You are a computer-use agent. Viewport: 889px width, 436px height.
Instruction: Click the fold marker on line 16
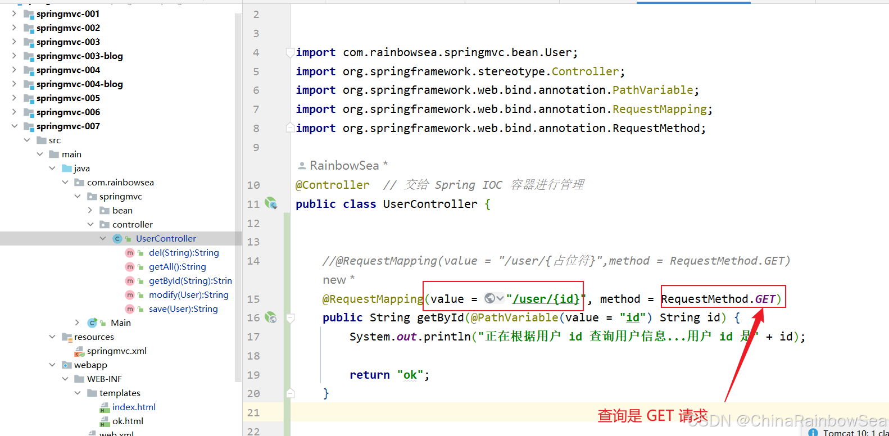pyautogui.click(x=291, y=318)
